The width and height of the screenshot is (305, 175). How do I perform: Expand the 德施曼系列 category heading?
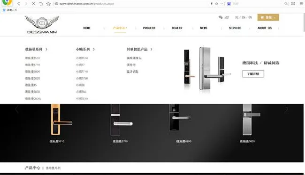(x=36, y=49)
